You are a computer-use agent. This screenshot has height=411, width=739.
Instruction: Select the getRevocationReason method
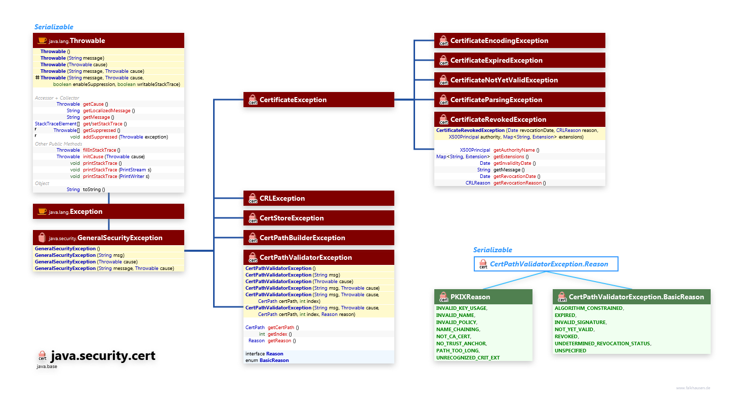click(x=517, y=183)
